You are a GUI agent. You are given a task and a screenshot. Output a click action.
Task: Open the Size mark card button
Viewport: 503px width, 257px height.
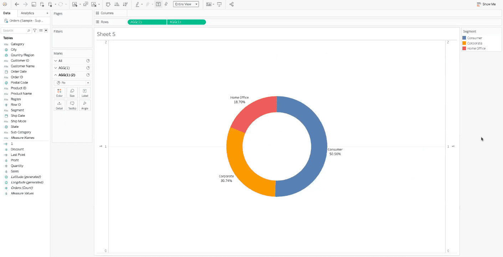pos(72,93)
